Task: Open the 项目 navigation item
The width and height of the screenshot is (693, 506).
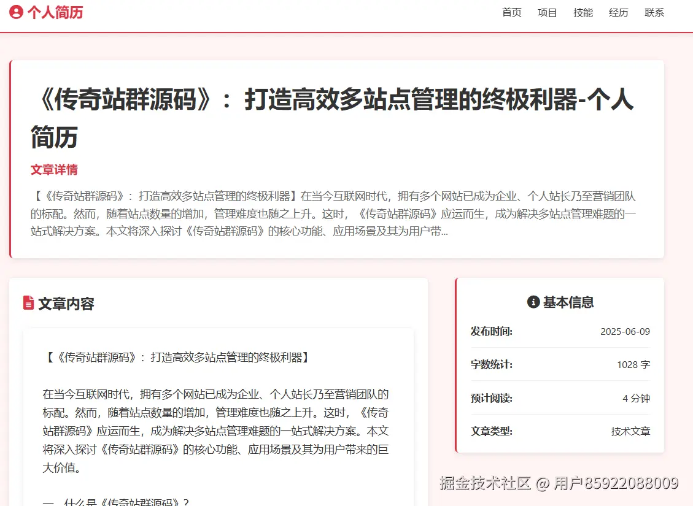Action: click(x=547, y=12)
